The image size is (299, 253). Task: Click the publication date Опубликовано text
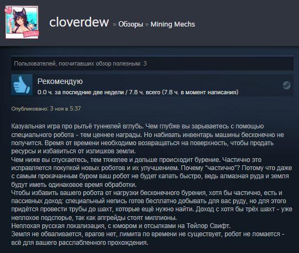click(x=46, y=109)
